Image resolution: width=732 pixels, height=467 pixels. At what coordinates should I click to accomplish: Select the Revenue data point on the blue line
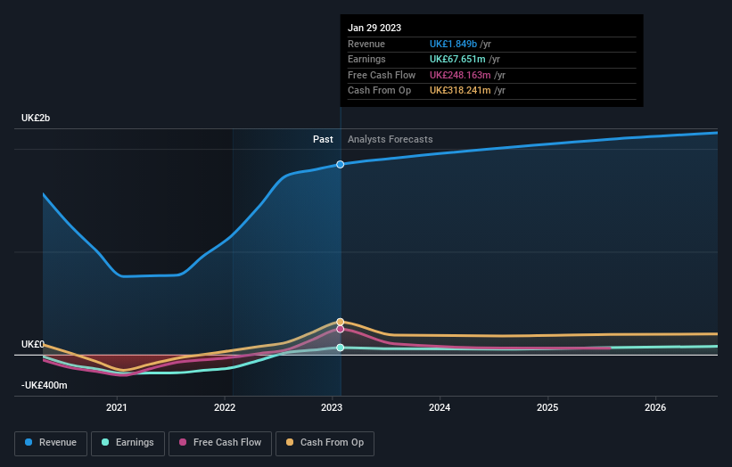(341, 164)
